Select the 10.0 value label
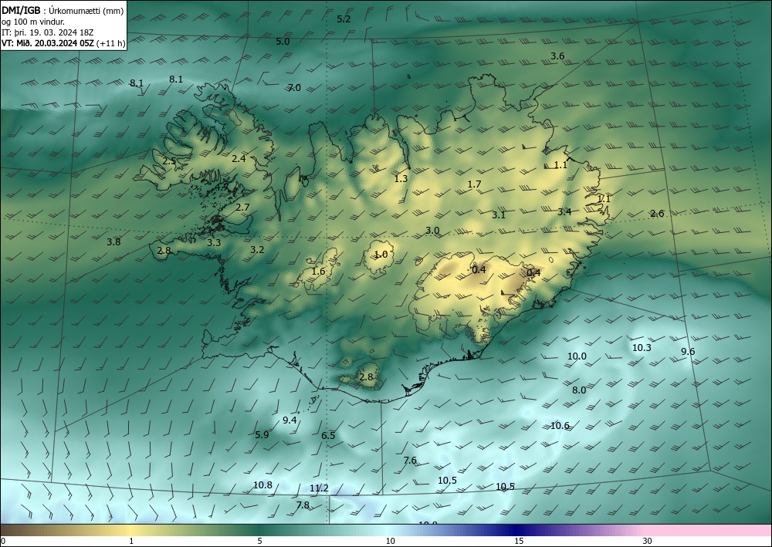Screen dimensions: 772x547 (x=577, y=356)
